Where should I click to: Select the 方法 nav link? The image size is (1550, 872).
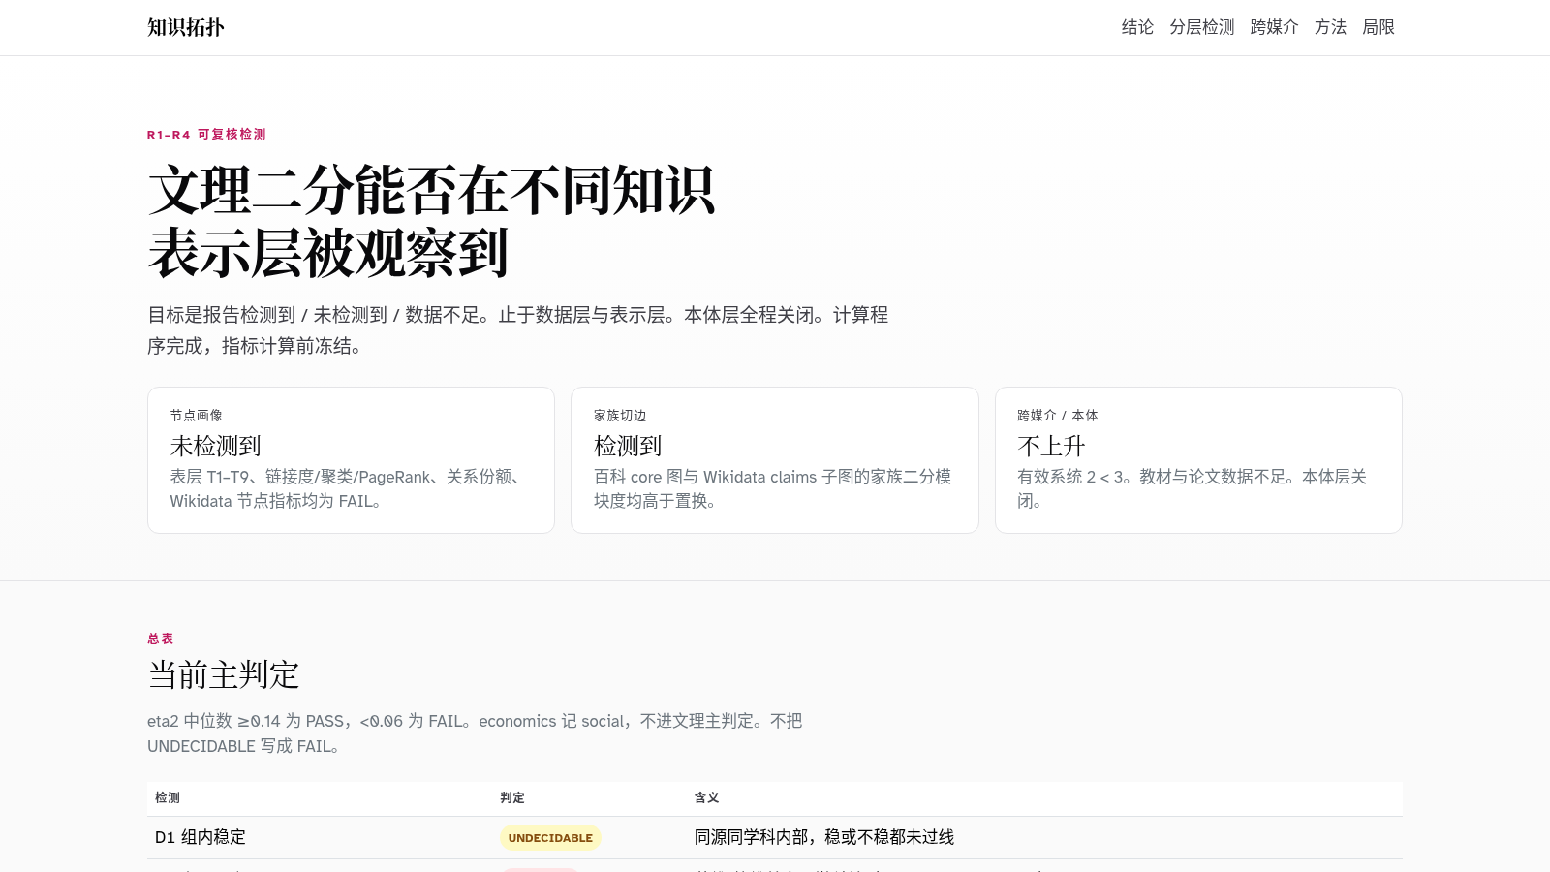(1330, 27)
